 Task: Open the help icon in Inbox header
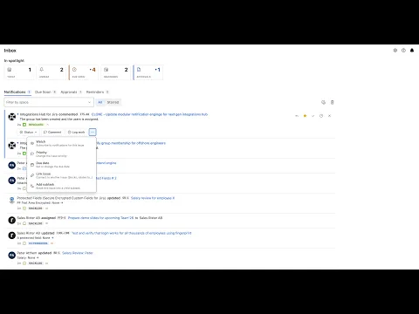[x=403, y=51]
